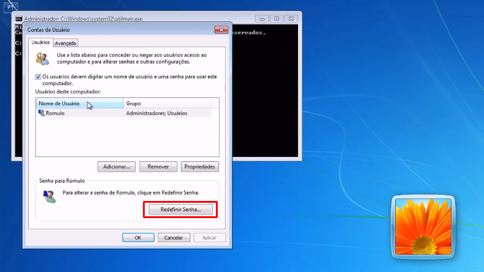Click the greyed Aplicar button

[x=210, y=238]
